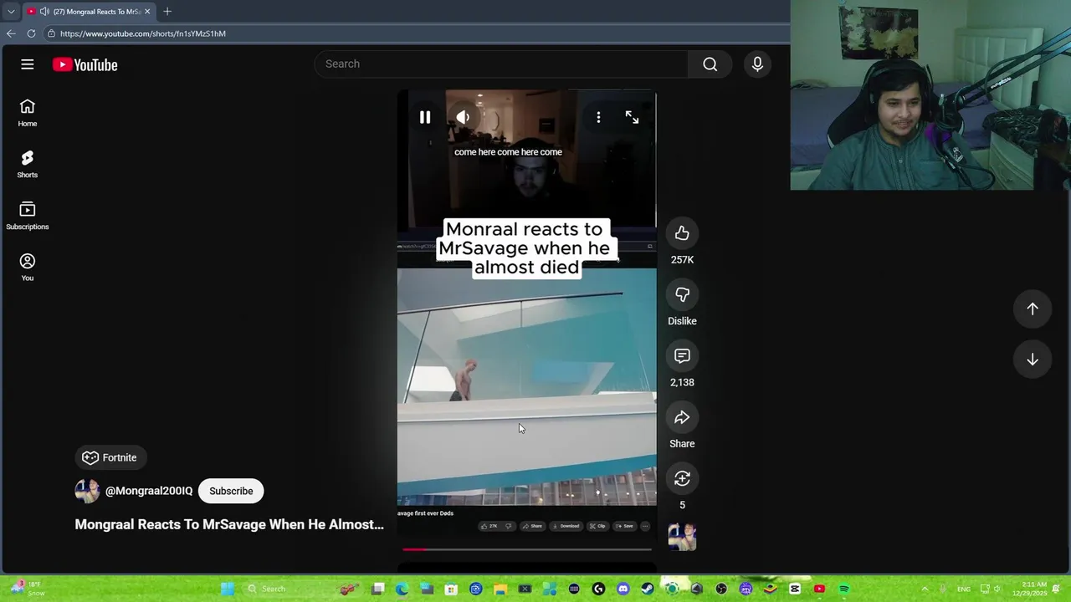Share this Short

pos(682,417)
